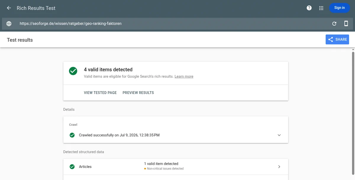This screenshot has height=180, width=355.
Task: Reload the test with refresh icon
Action: pyautogui.click(x=334, y=24)
